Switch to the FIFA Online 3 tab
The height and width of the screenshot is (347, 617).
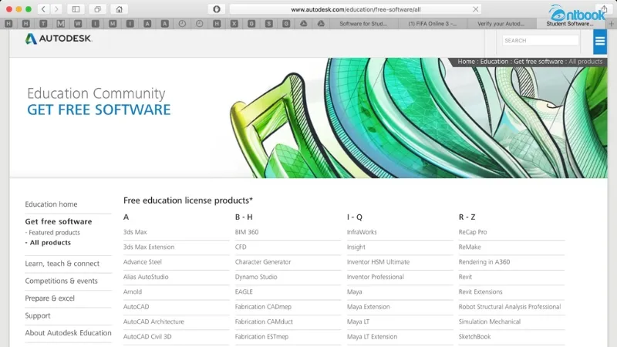pos(437,24)
